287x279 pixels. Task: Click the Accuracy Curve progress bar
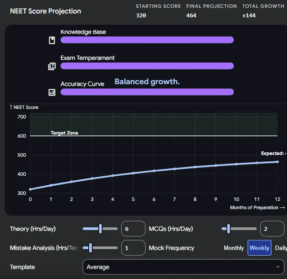click(147, 92)
